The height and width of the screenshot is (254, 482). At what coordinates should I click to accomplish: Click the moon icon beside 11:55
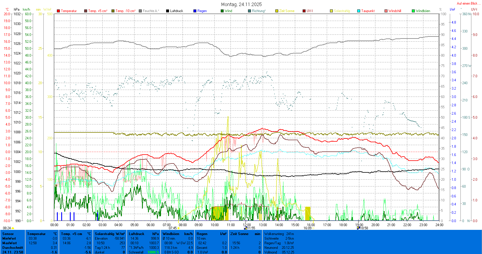point(245,228)
